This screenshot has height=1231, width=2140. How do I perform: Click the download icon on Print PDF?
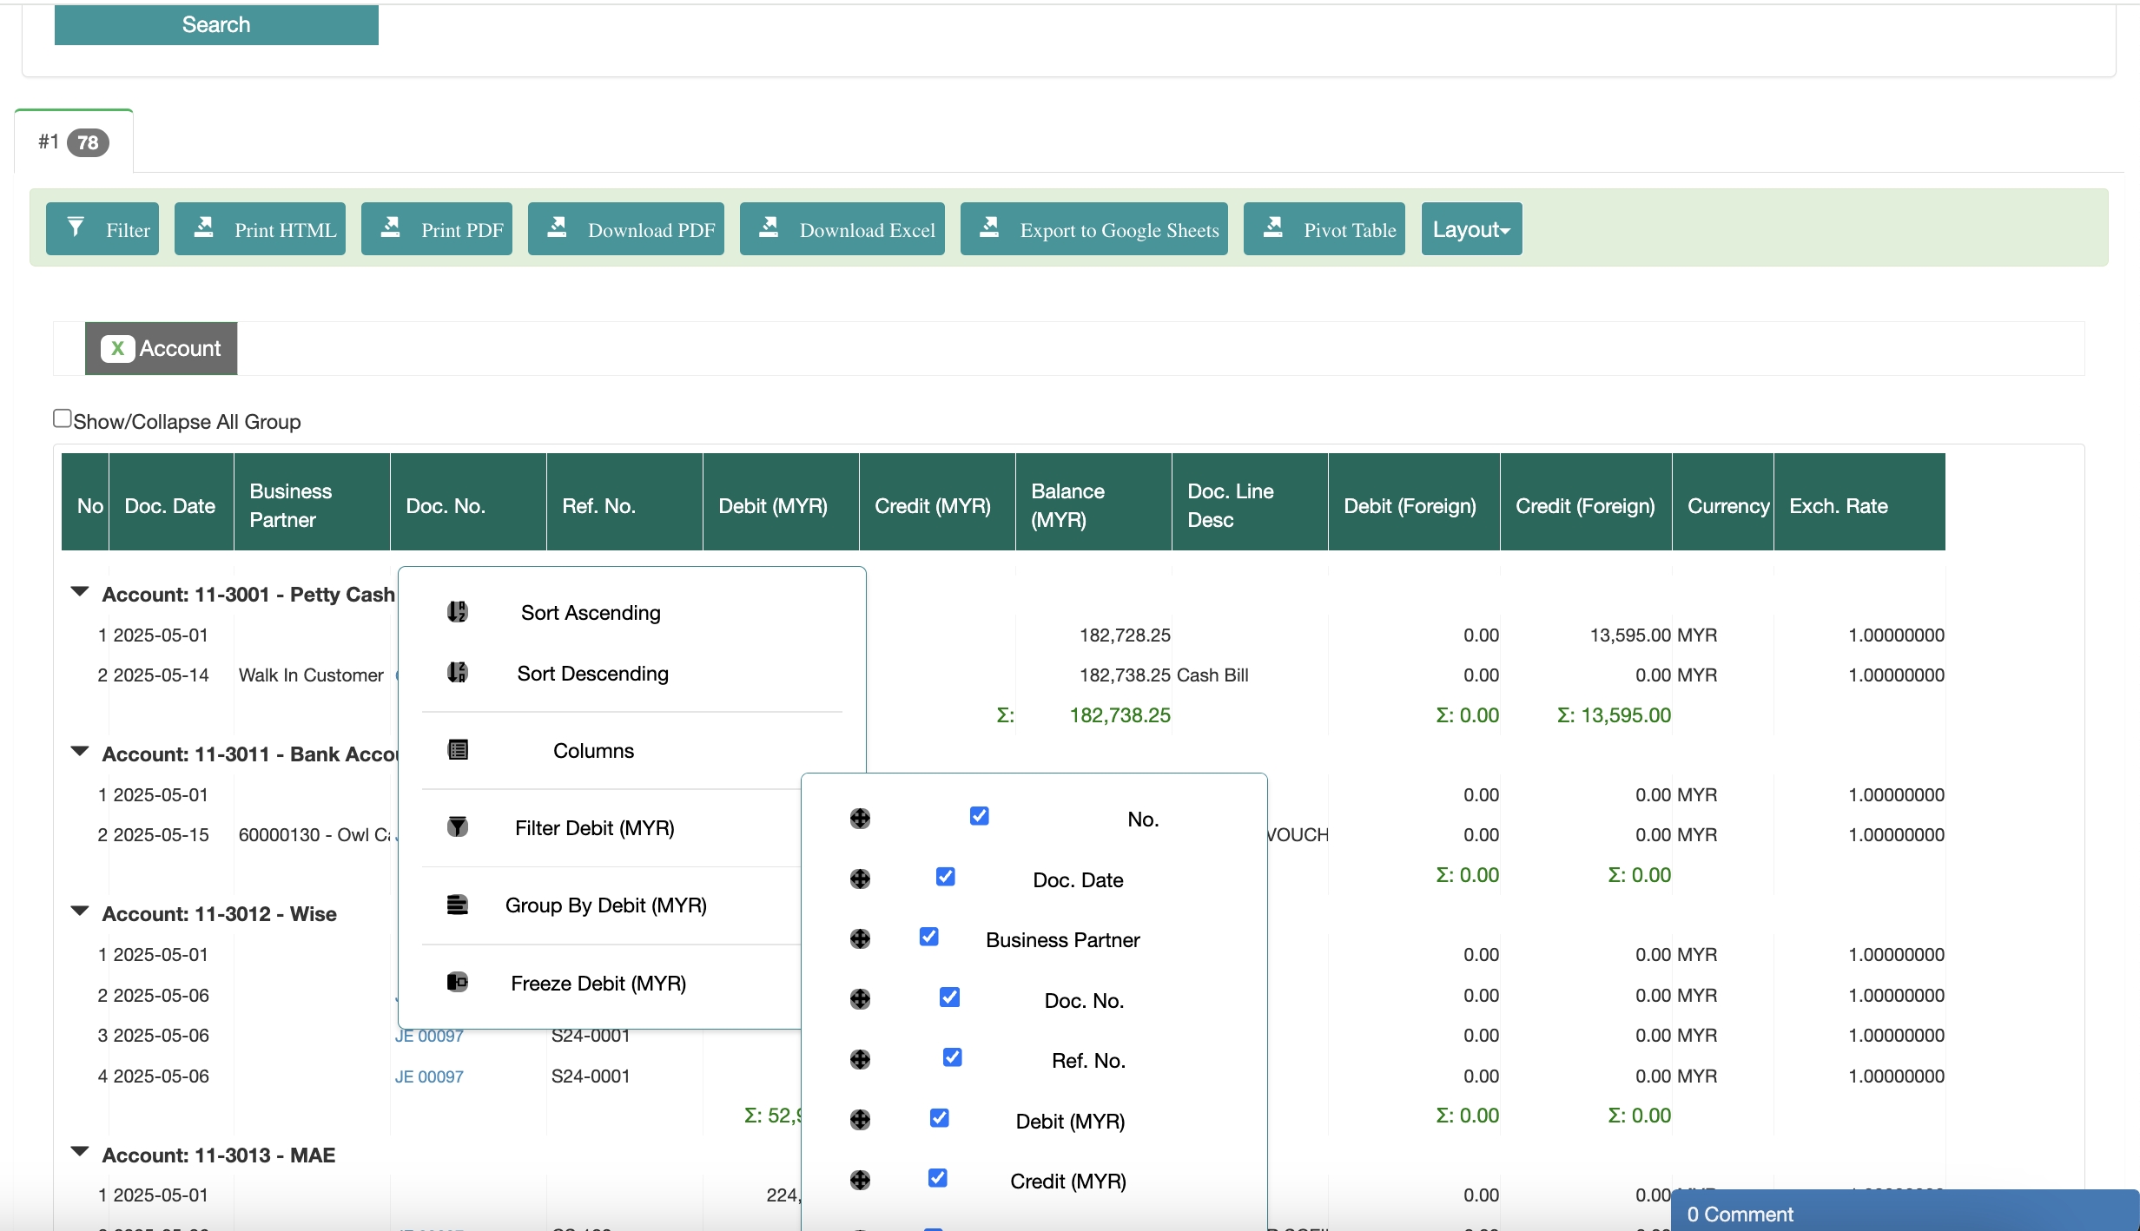coord(391,227)
